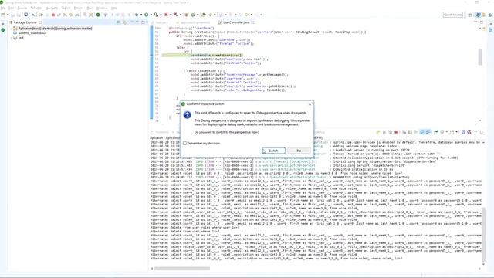Screen dimensions: 494x278
Task: Click the green left sidebar status icon
Action: (3, 30)
